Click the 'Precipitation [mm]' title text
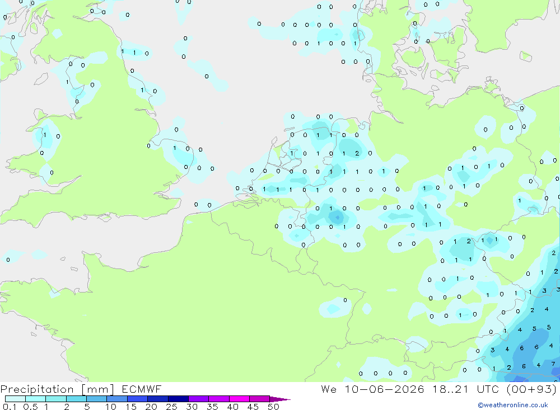The height and width of the screenshot is (410, 560). point(57,389)
